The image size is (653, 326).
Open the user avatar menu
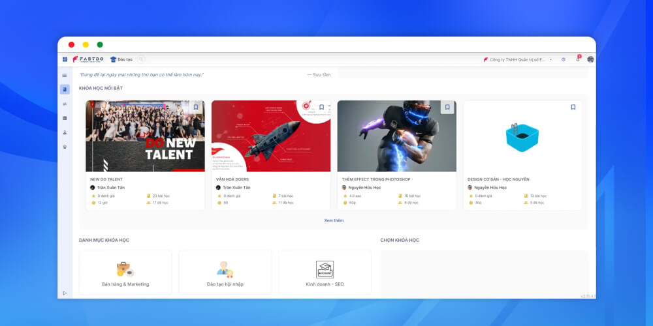click(x=590, y=59)
